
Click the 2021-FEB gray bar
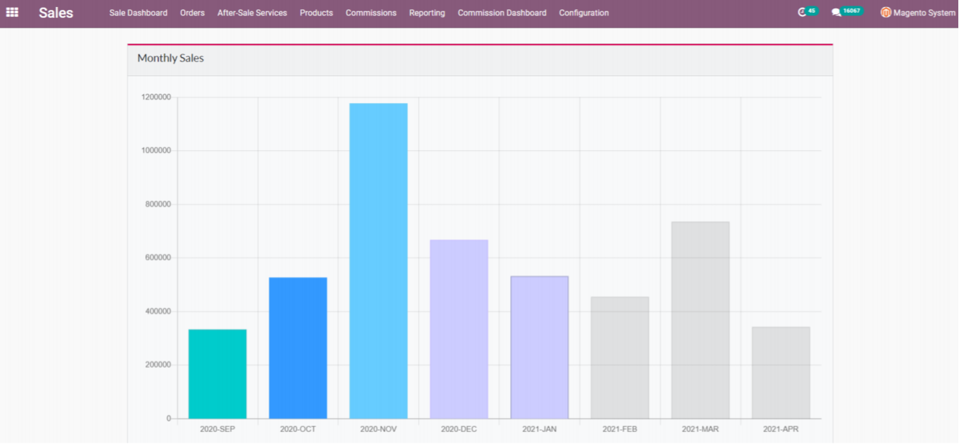[620, 358]
